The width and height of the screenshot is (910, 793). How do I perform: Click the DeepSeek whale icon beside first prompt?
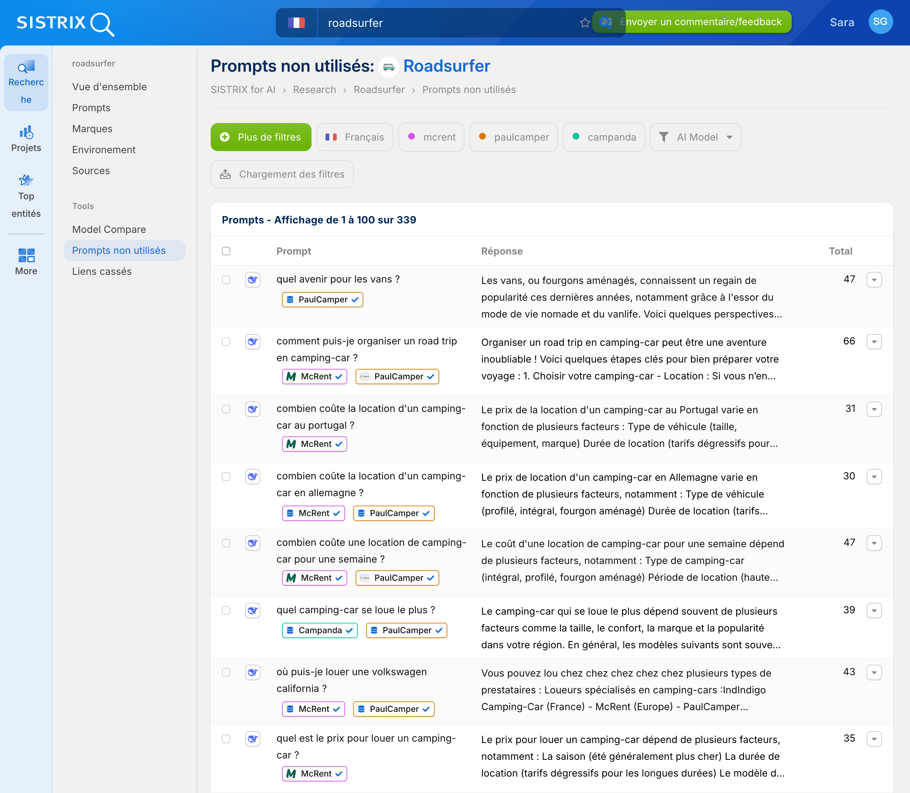pyautogui.click(x=253, y=280)
